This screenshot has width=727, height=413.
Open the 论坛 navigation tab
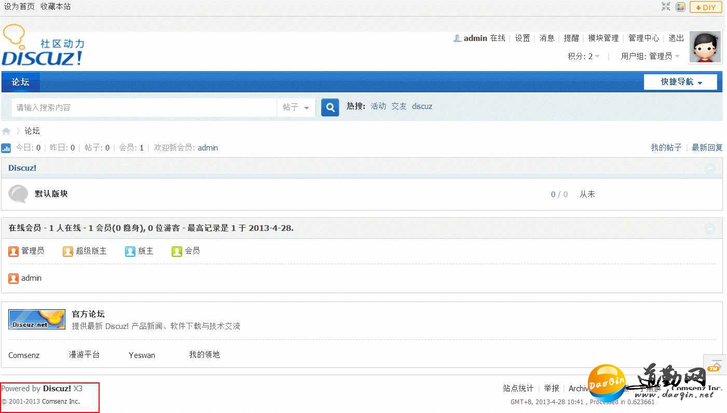[x=21, y=82]
